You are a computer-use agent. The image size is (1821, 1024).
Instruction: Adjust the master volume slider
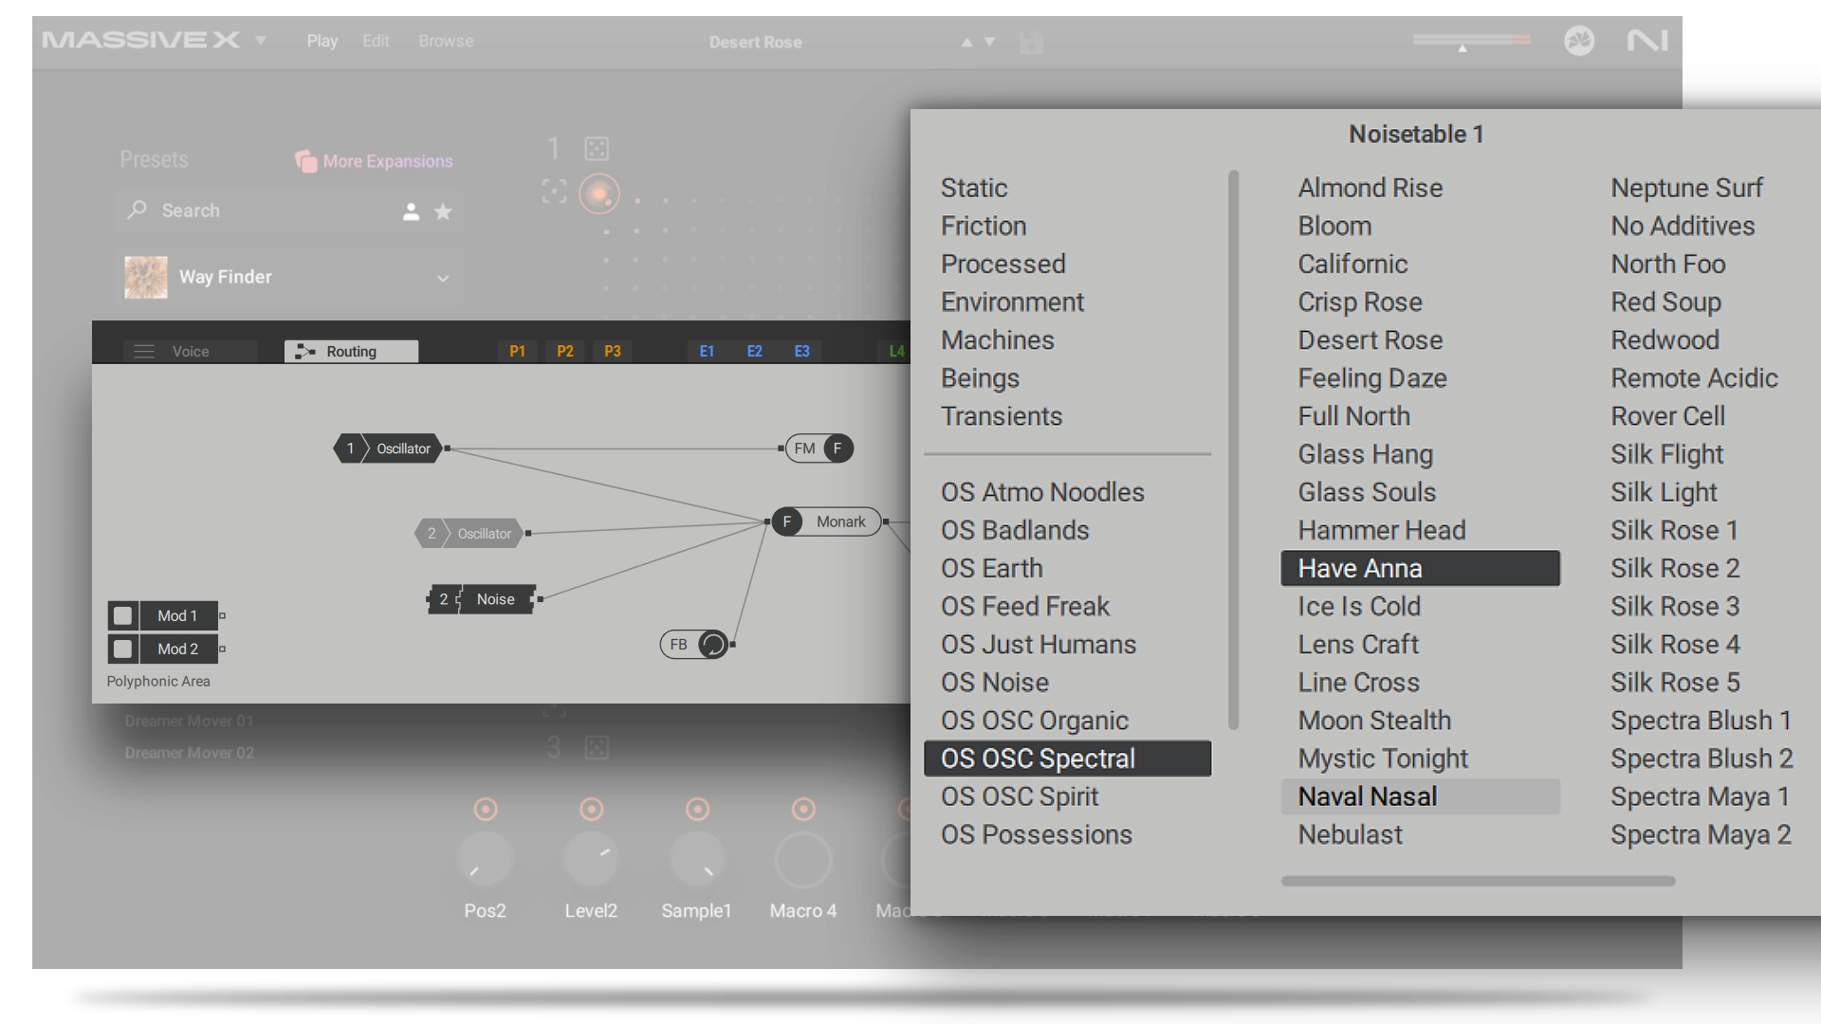click(x=1471, y=41)
